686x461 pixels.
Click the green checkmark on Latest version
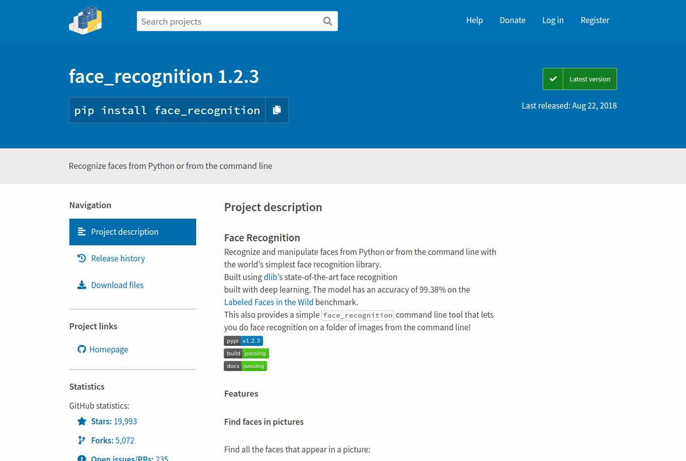tap(553, 79)
